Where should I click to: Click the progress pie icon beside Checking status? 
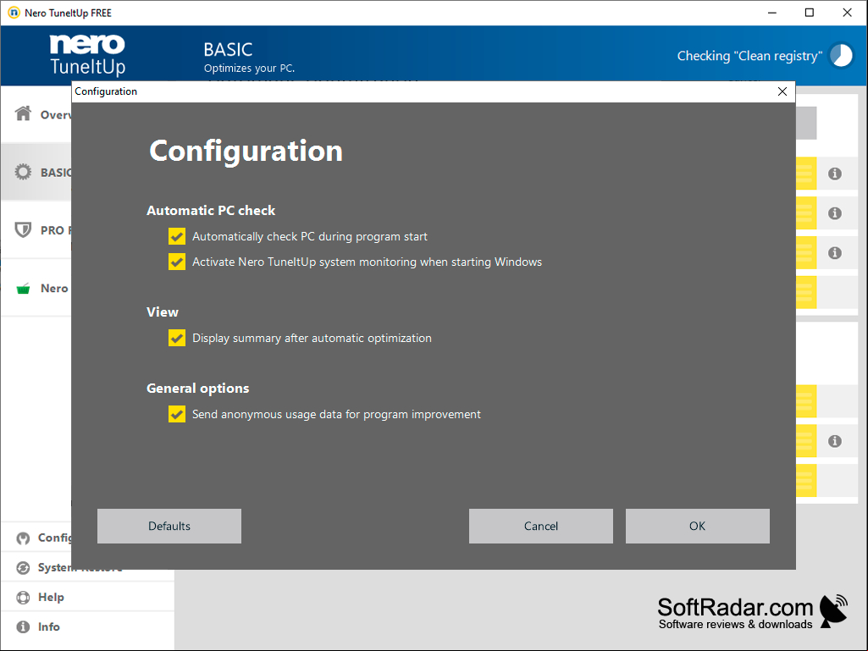842,55
